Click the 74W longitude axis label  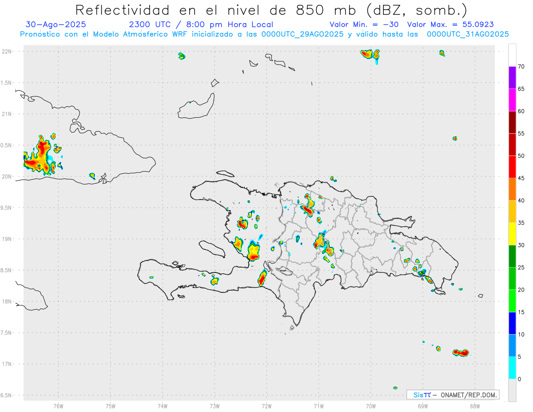click(163, 406)
